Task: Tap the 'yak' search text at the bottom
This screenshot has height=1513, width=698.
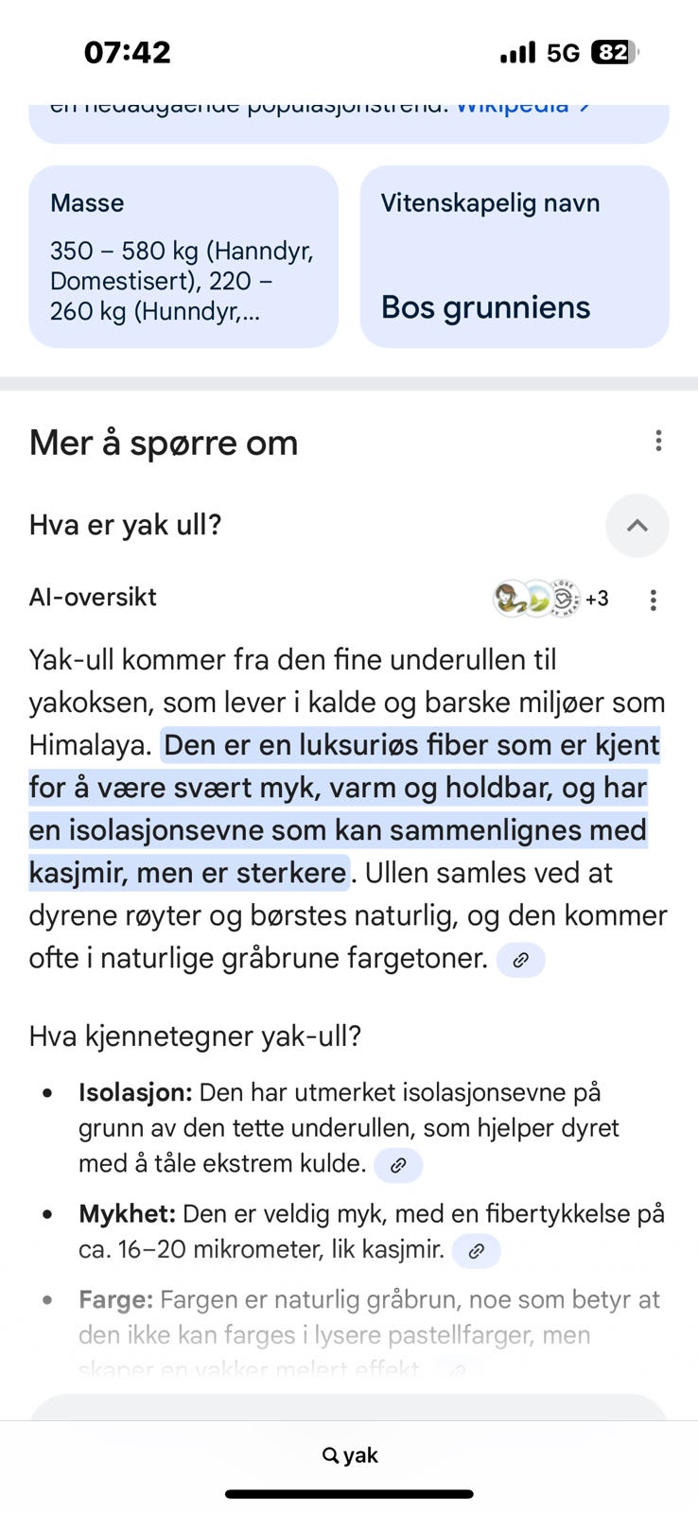Action: tap(360, 1455)
